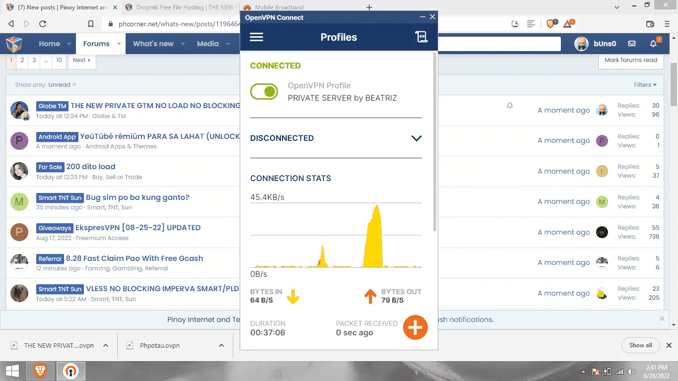Click the Globe TM thread prefix tag
Image resolution: width=678 pixels, height=381 pixels.
pos(52,106)
